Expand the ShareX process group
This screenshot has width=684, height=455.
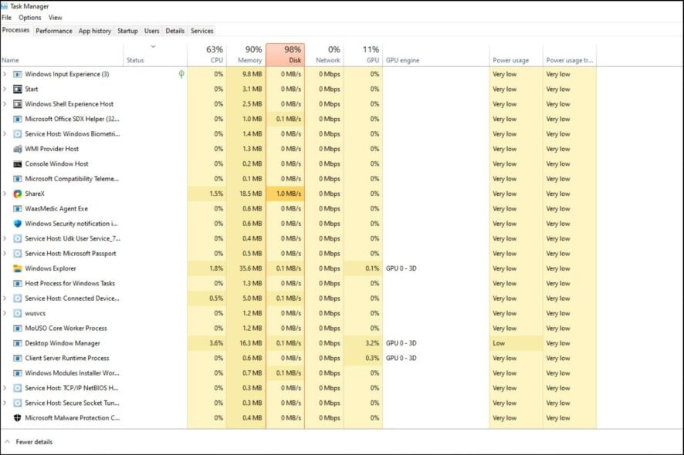coord(5,194)
